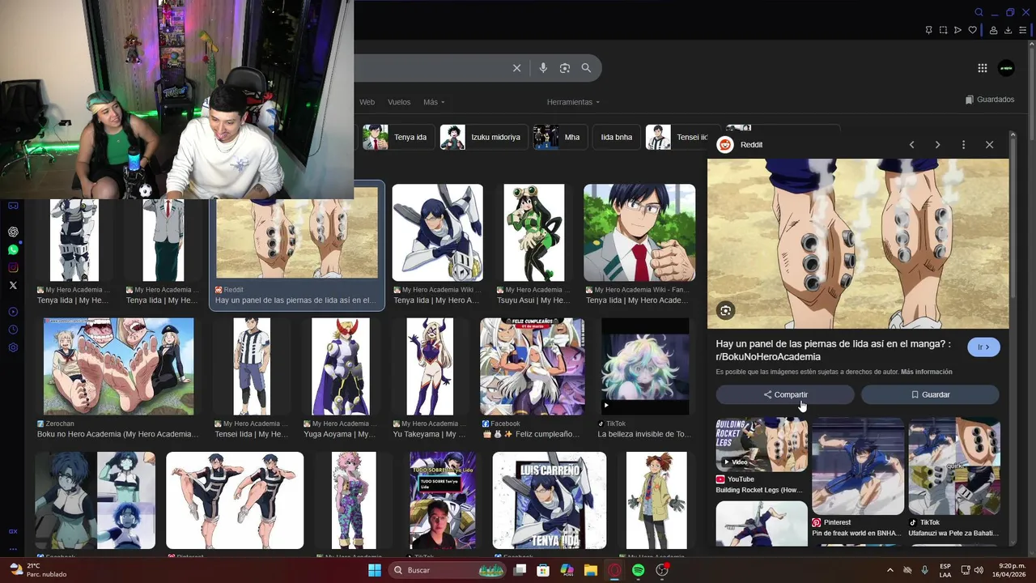
Task: Open the History clock icon in sidebar
Action: (13, 330)
